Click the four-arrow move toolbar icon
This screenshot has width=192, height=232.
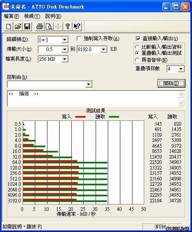[x=58, y=27]
